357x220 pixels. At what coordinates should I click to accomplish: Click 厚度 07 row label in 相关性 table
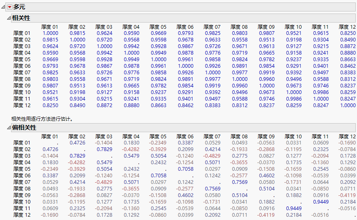pos(22,73)
